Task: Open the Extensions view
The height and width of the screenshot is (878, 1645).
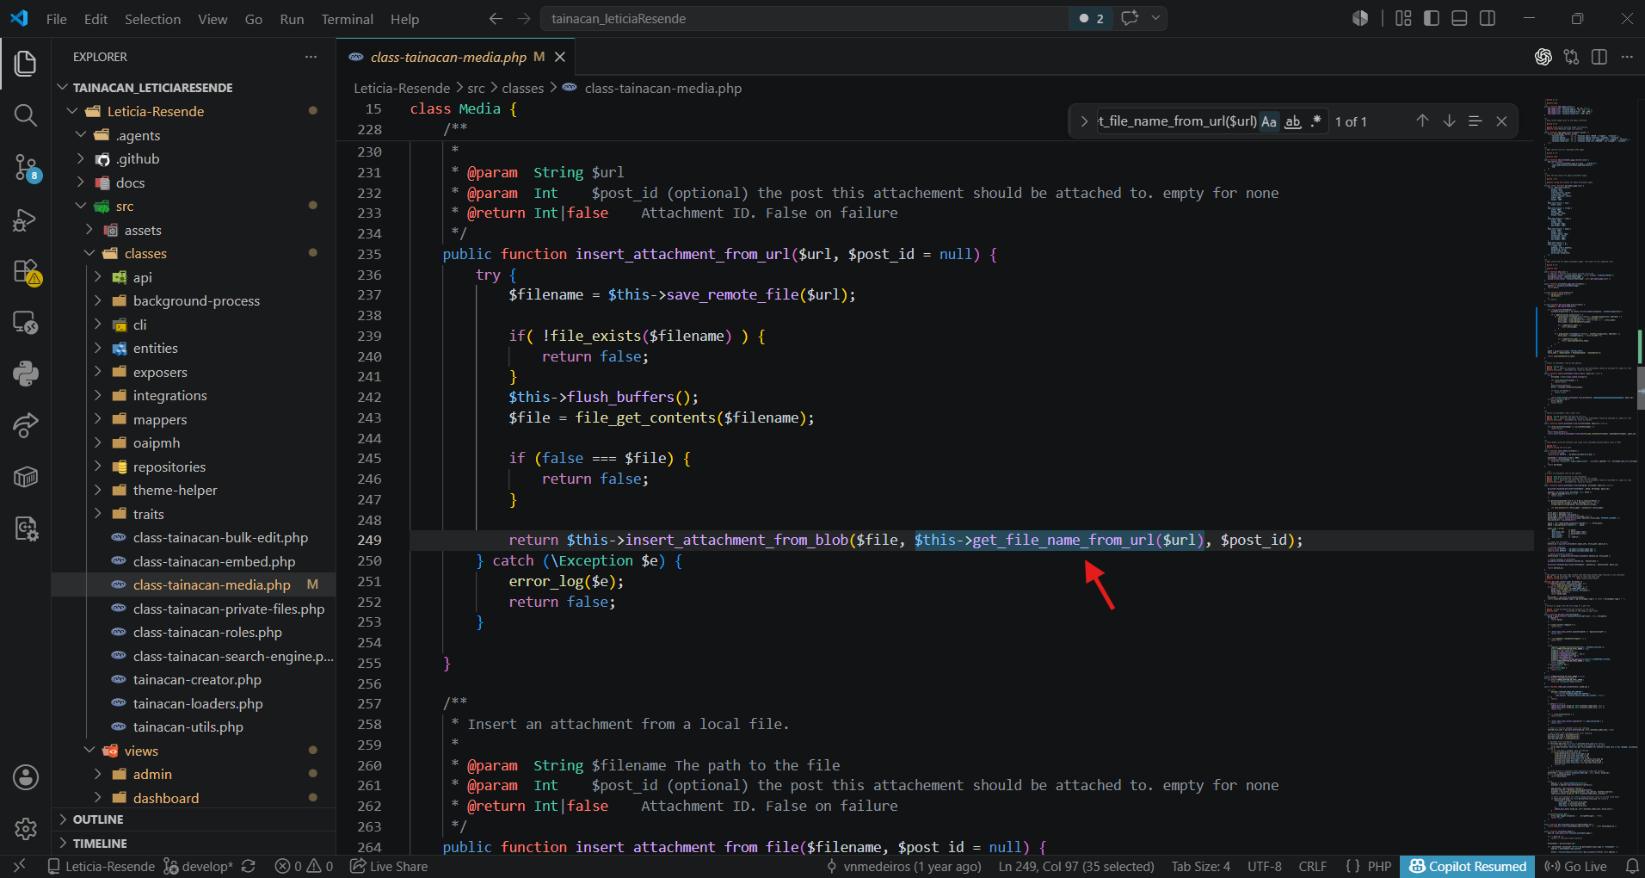Action: (26, 272)
